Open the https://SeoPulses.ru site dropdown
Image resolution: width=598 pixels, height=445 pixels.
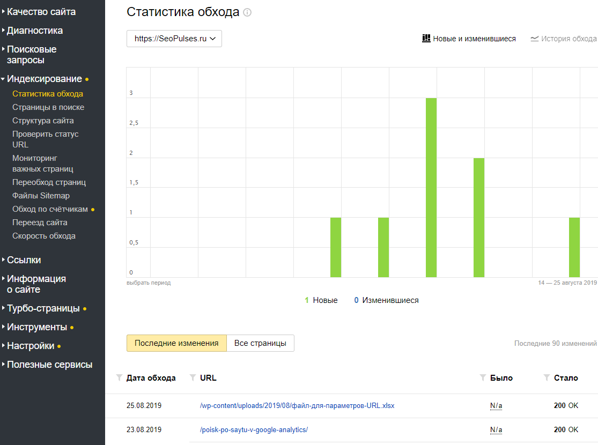tap(174, 39)
